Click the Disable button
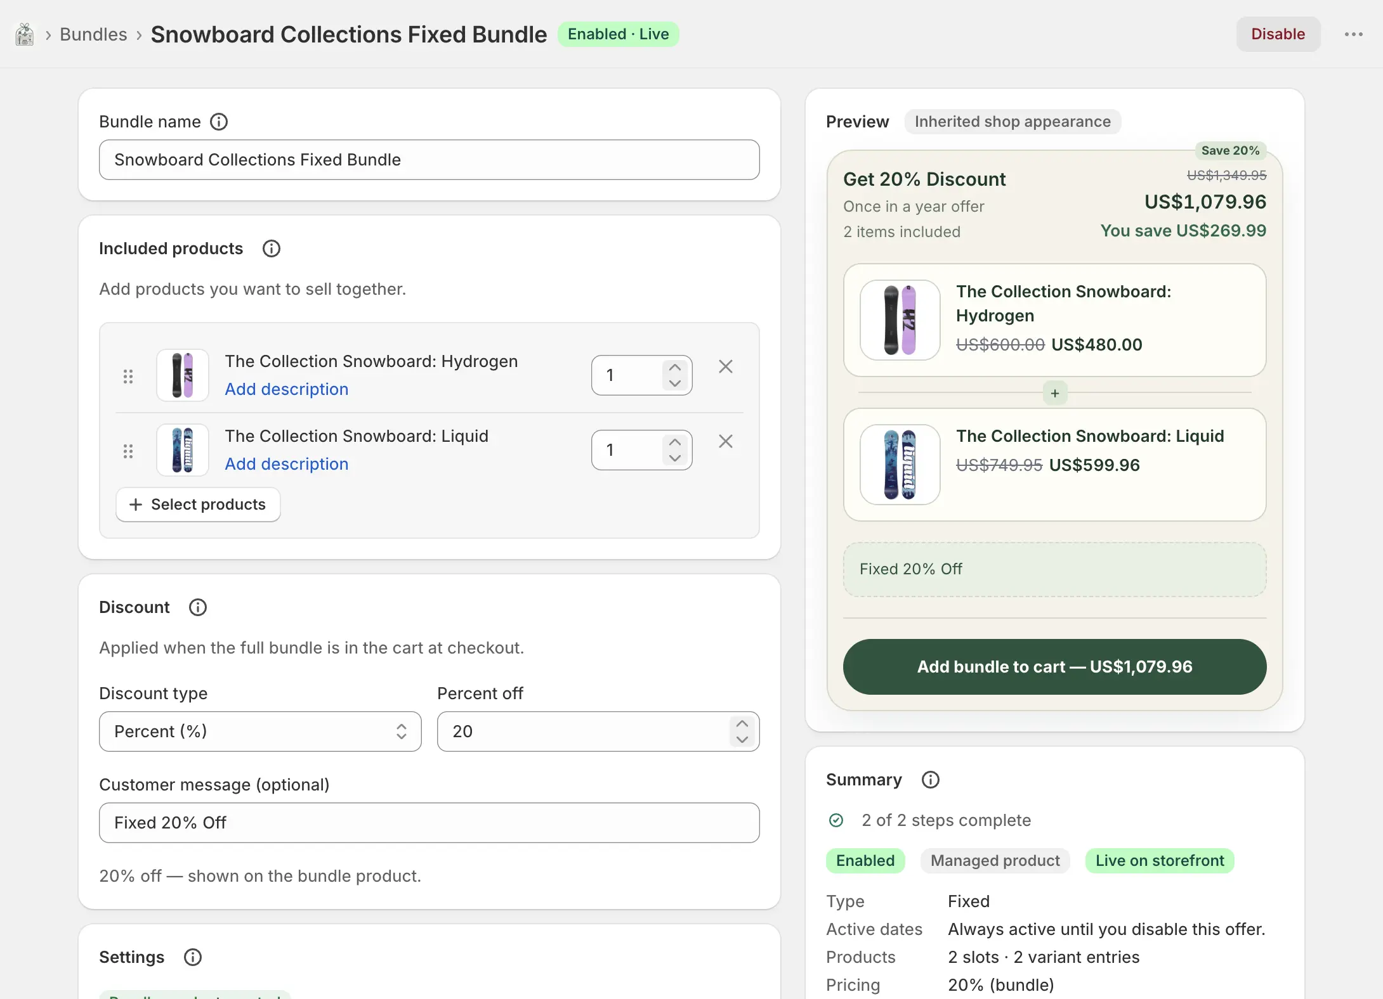Screen dimensions: 1383x999 1278,34
